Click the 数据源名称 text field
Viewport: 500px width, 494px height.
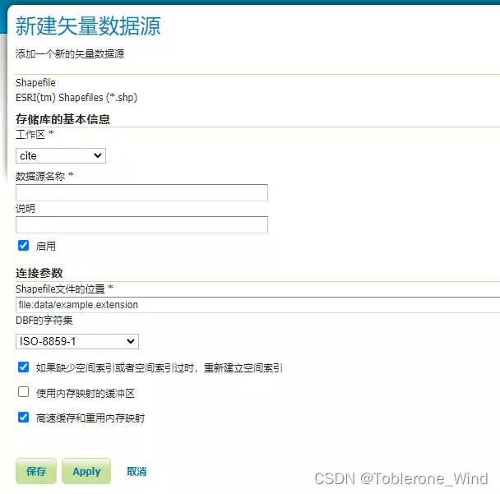(141, 192)
